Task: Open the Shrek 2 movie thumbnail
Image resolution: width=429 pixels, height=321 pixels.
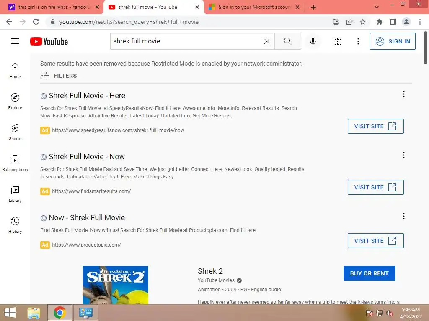Action: 116,285
